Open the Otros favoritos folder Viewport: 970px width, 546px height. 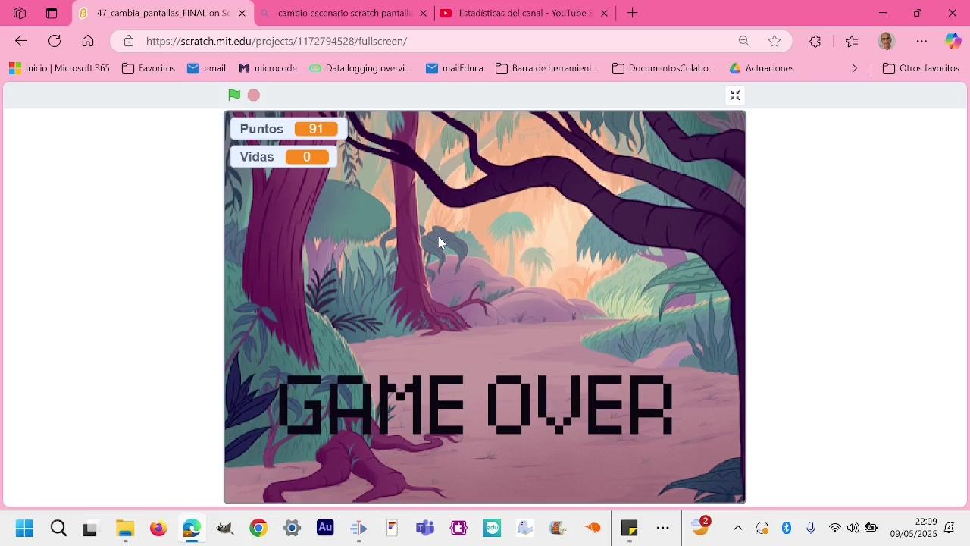tap(921, 68)
